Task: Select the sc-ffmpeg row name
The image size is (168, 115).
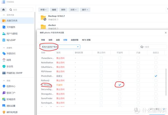Action: coord(46,85)
